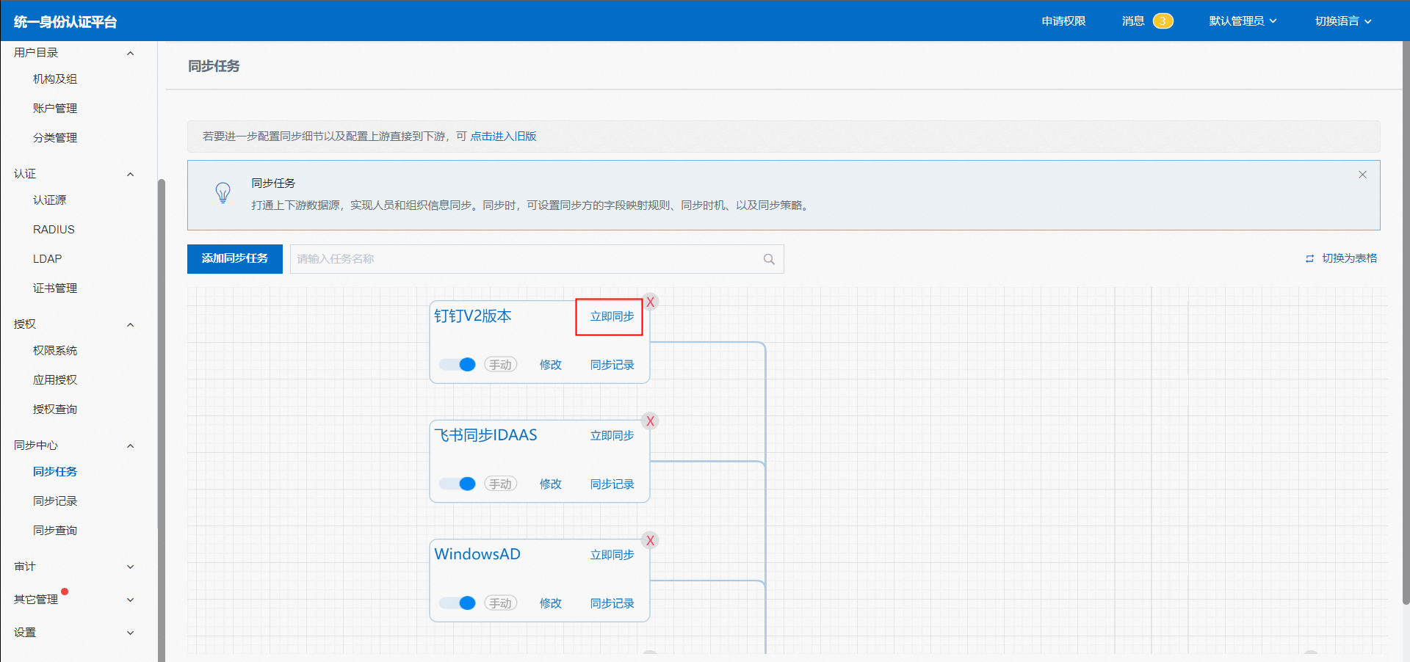Expand the 审计 sidebar section
This screenshot has height=662, width=1410.
click(x=73, y=567)
